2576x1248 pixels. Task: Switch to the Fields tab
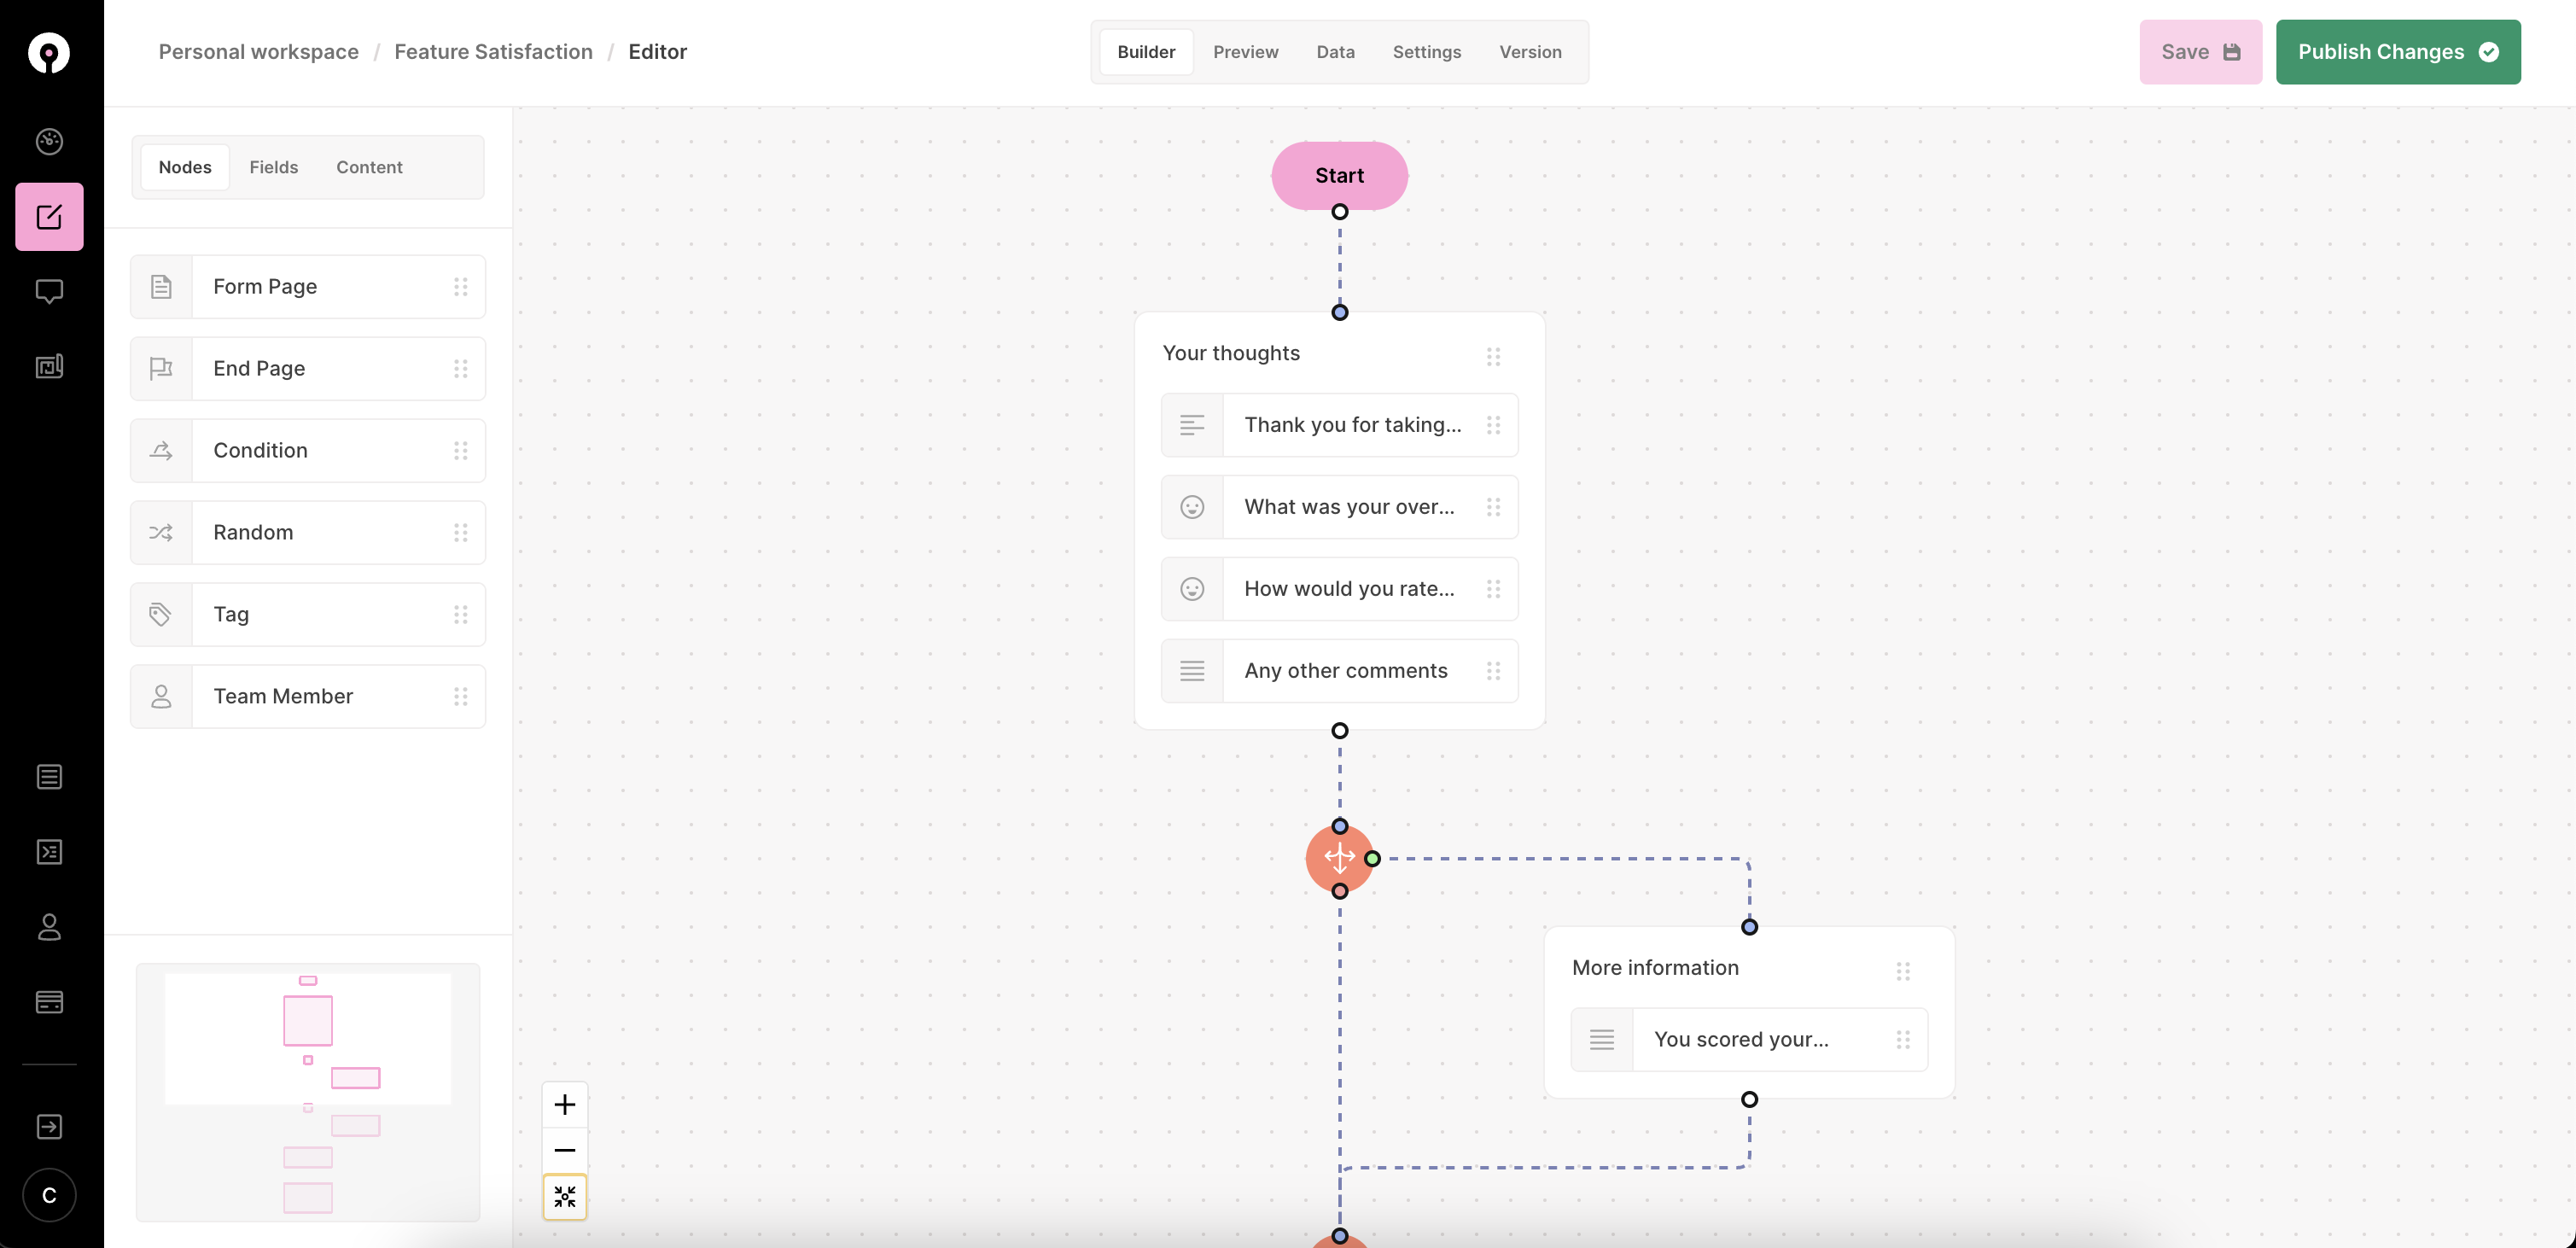273,167
